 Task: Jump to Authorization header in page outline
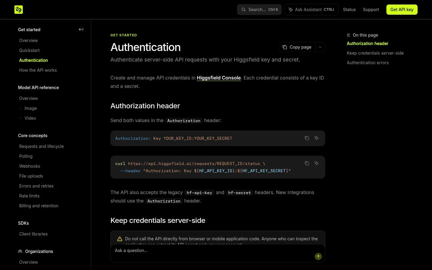click(x=367, y=43)
